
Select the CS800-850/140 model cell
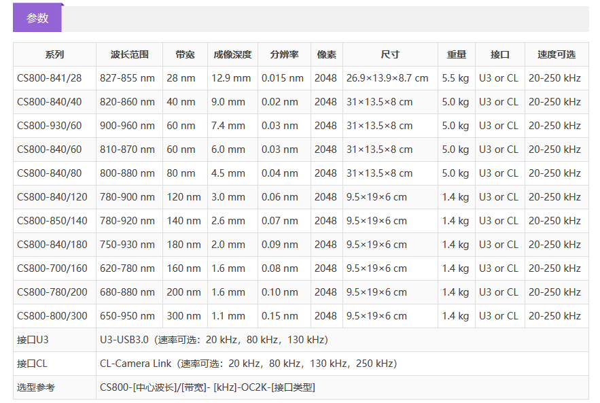click(52, 221)
